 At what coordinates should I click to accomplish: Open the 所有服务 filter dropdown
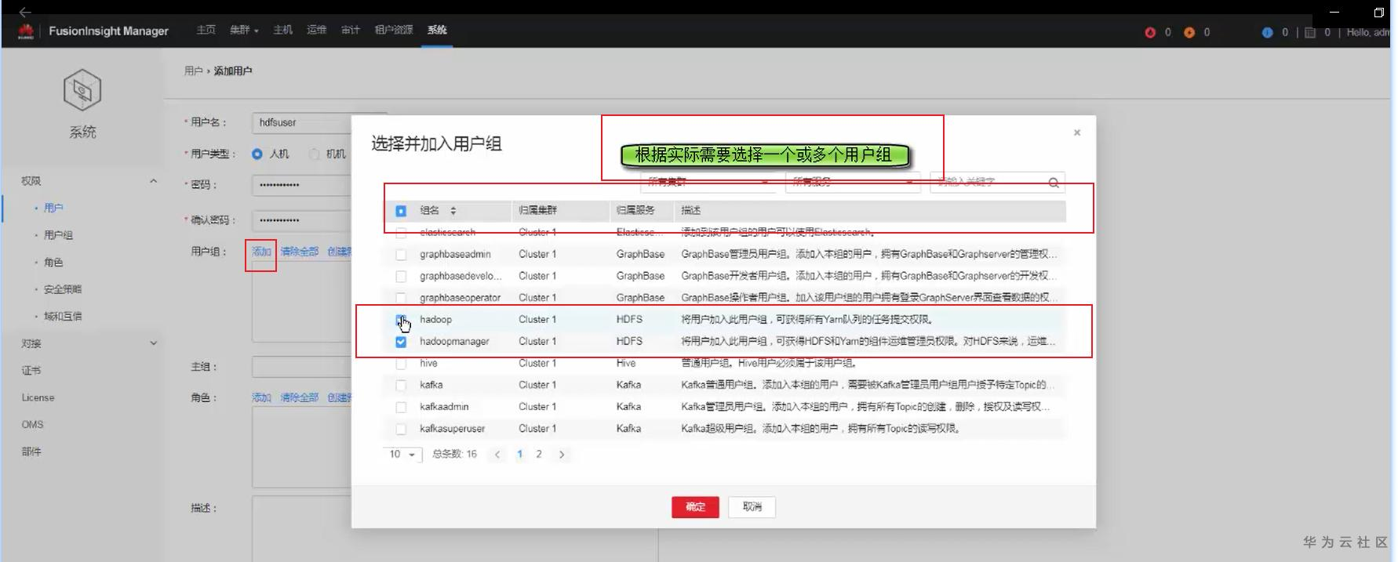[x=852, y=182]
